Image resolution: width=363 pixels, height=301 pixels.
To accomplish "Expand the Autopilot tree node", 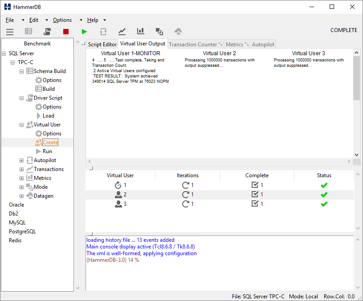I will coord(21,161).
